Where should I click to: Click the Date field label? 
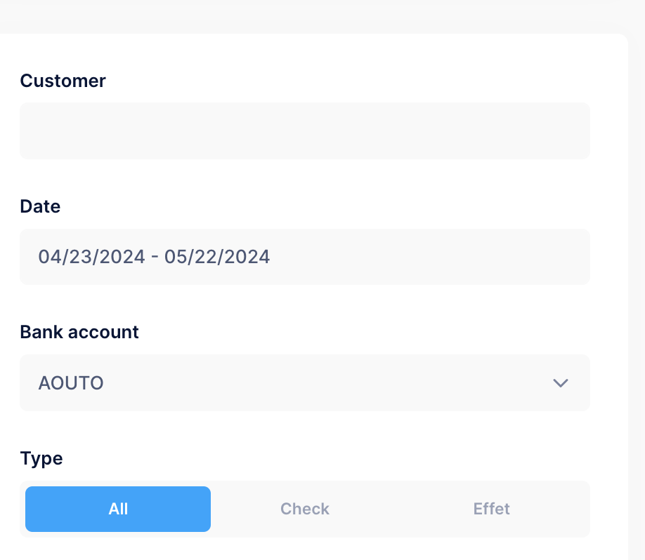pos(40,206)
